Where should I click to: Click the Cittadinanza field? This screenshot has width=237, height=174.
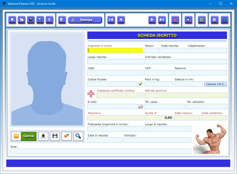tap(207, 50)
